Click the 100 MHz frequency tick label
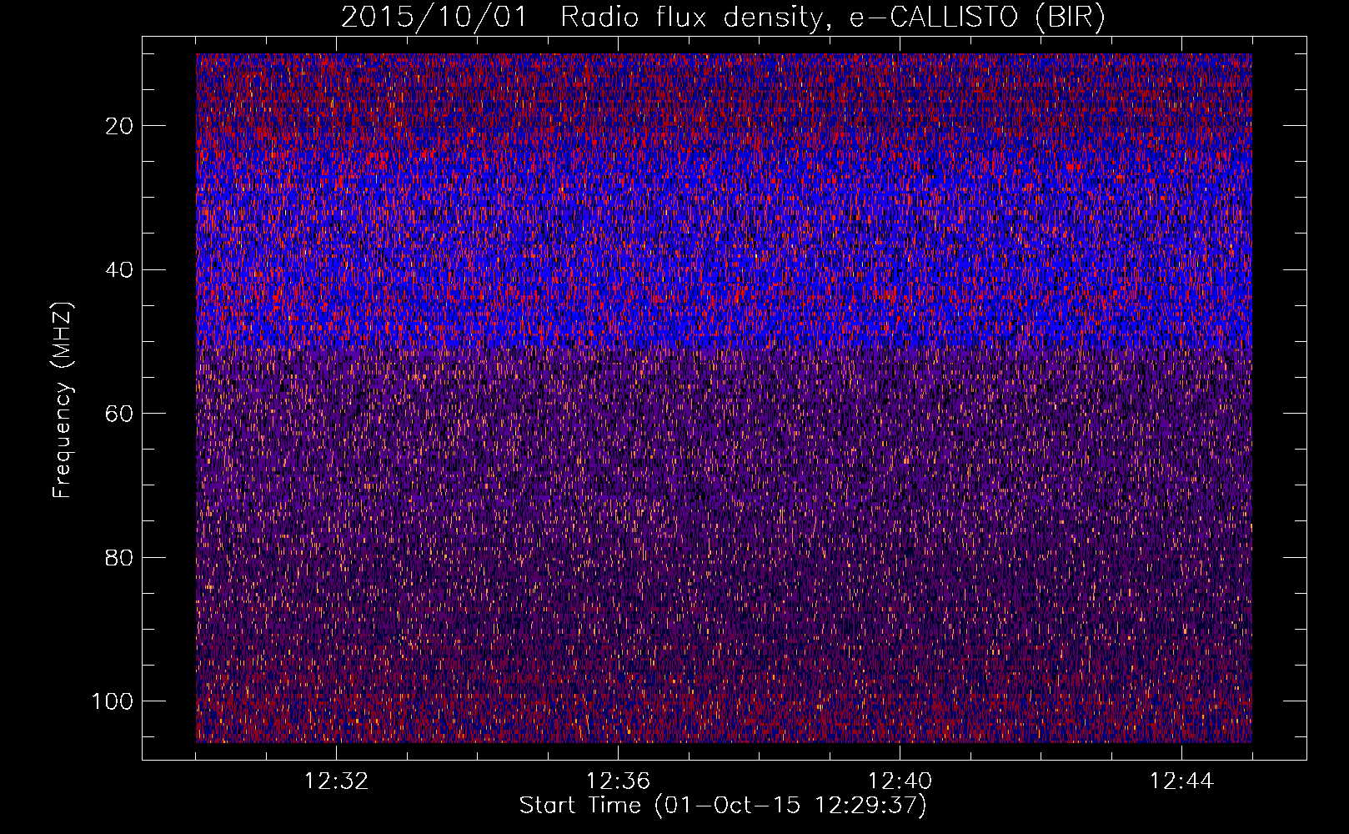 click(113, 701)
